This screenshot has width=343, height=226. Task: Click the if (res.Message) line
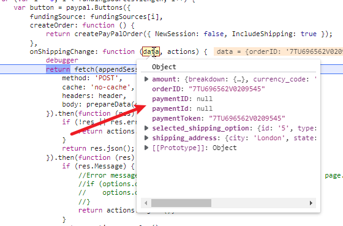tap(98, 166)
